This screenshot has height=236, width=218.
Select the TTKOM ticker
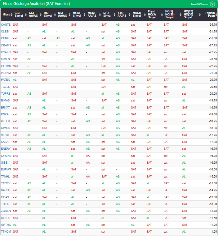[6, 231]
